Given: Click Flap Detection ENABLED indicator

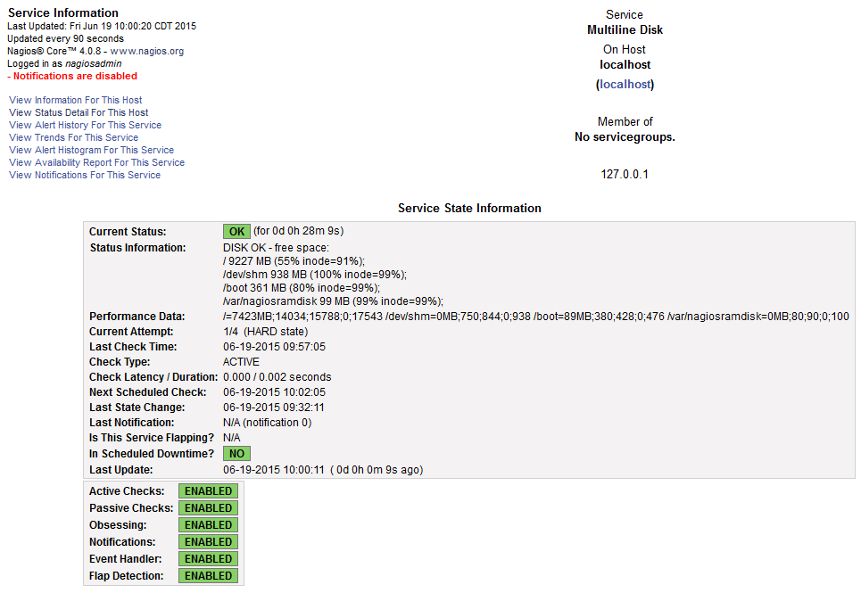Looking at the screenshot, I should (209, 576).
